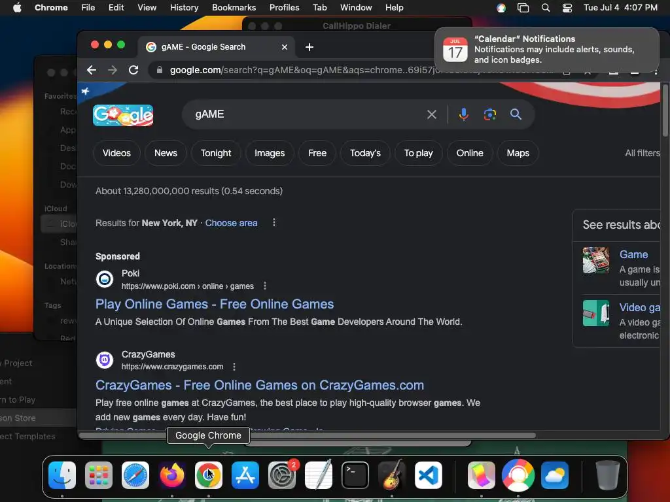Open the Weather app from the Dock
The width and height of the screenshot is (670, 502).
tap(555, 475)
